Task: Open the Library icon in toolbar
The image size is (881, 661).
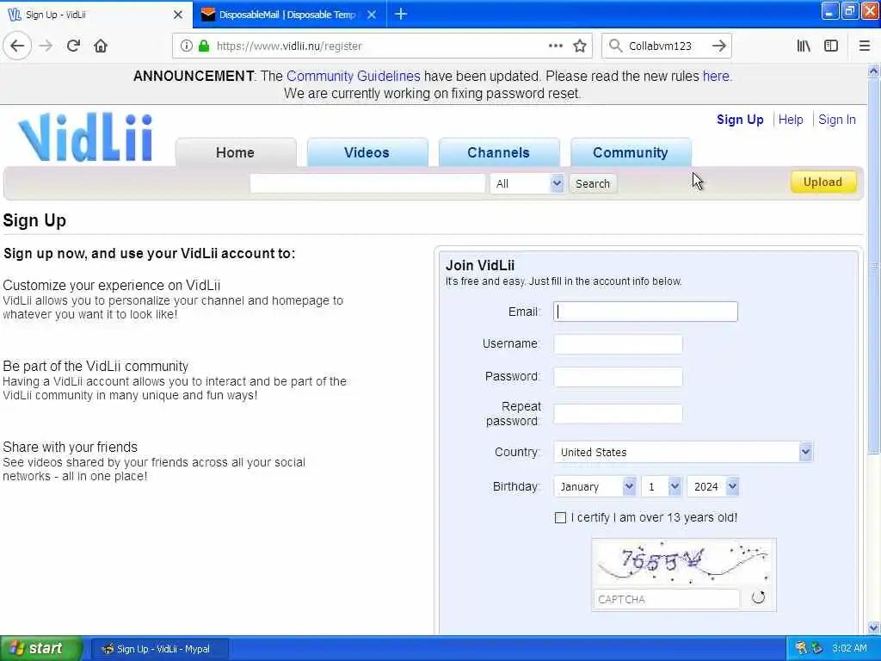Action: pos(804,46)
